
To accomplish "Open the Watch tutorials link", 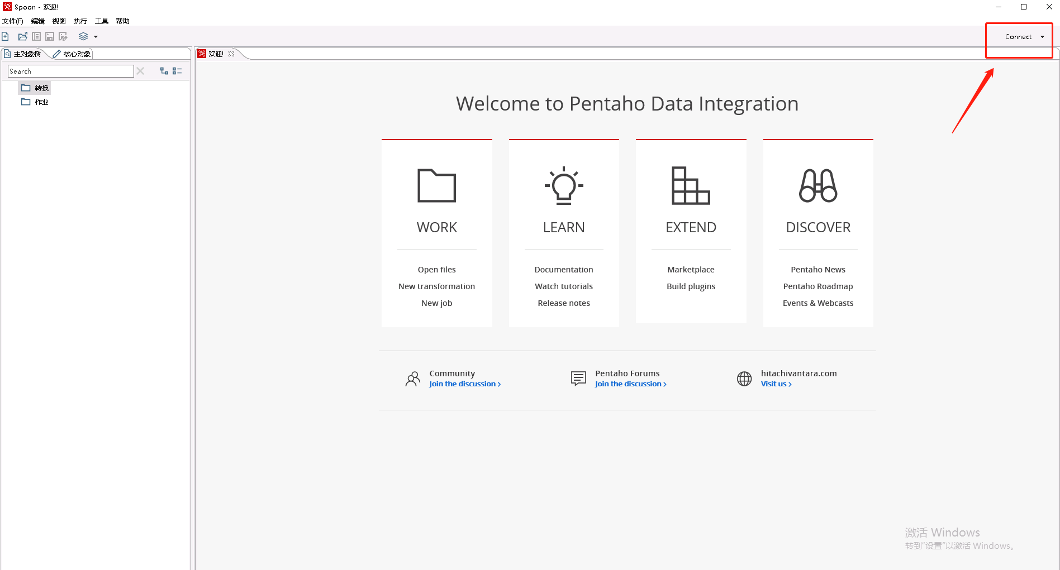I will 564,286.
